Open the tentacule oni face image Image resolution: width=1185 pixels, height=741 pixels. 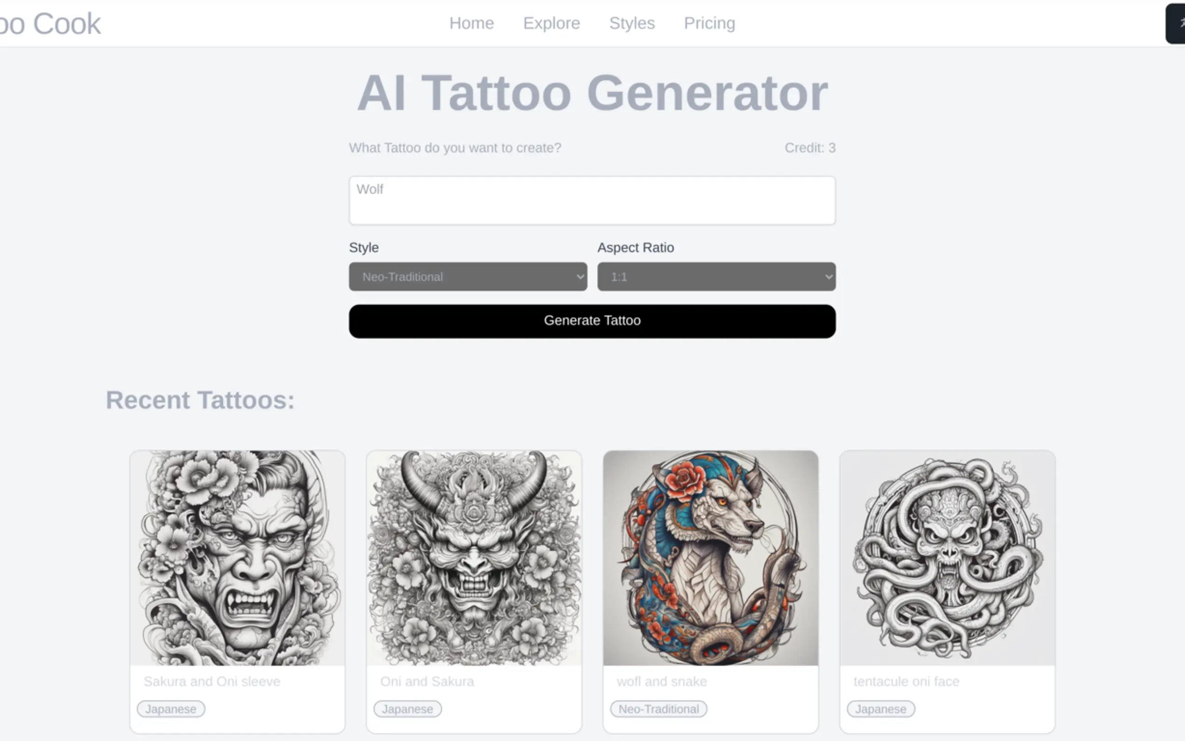click(947, 558)
